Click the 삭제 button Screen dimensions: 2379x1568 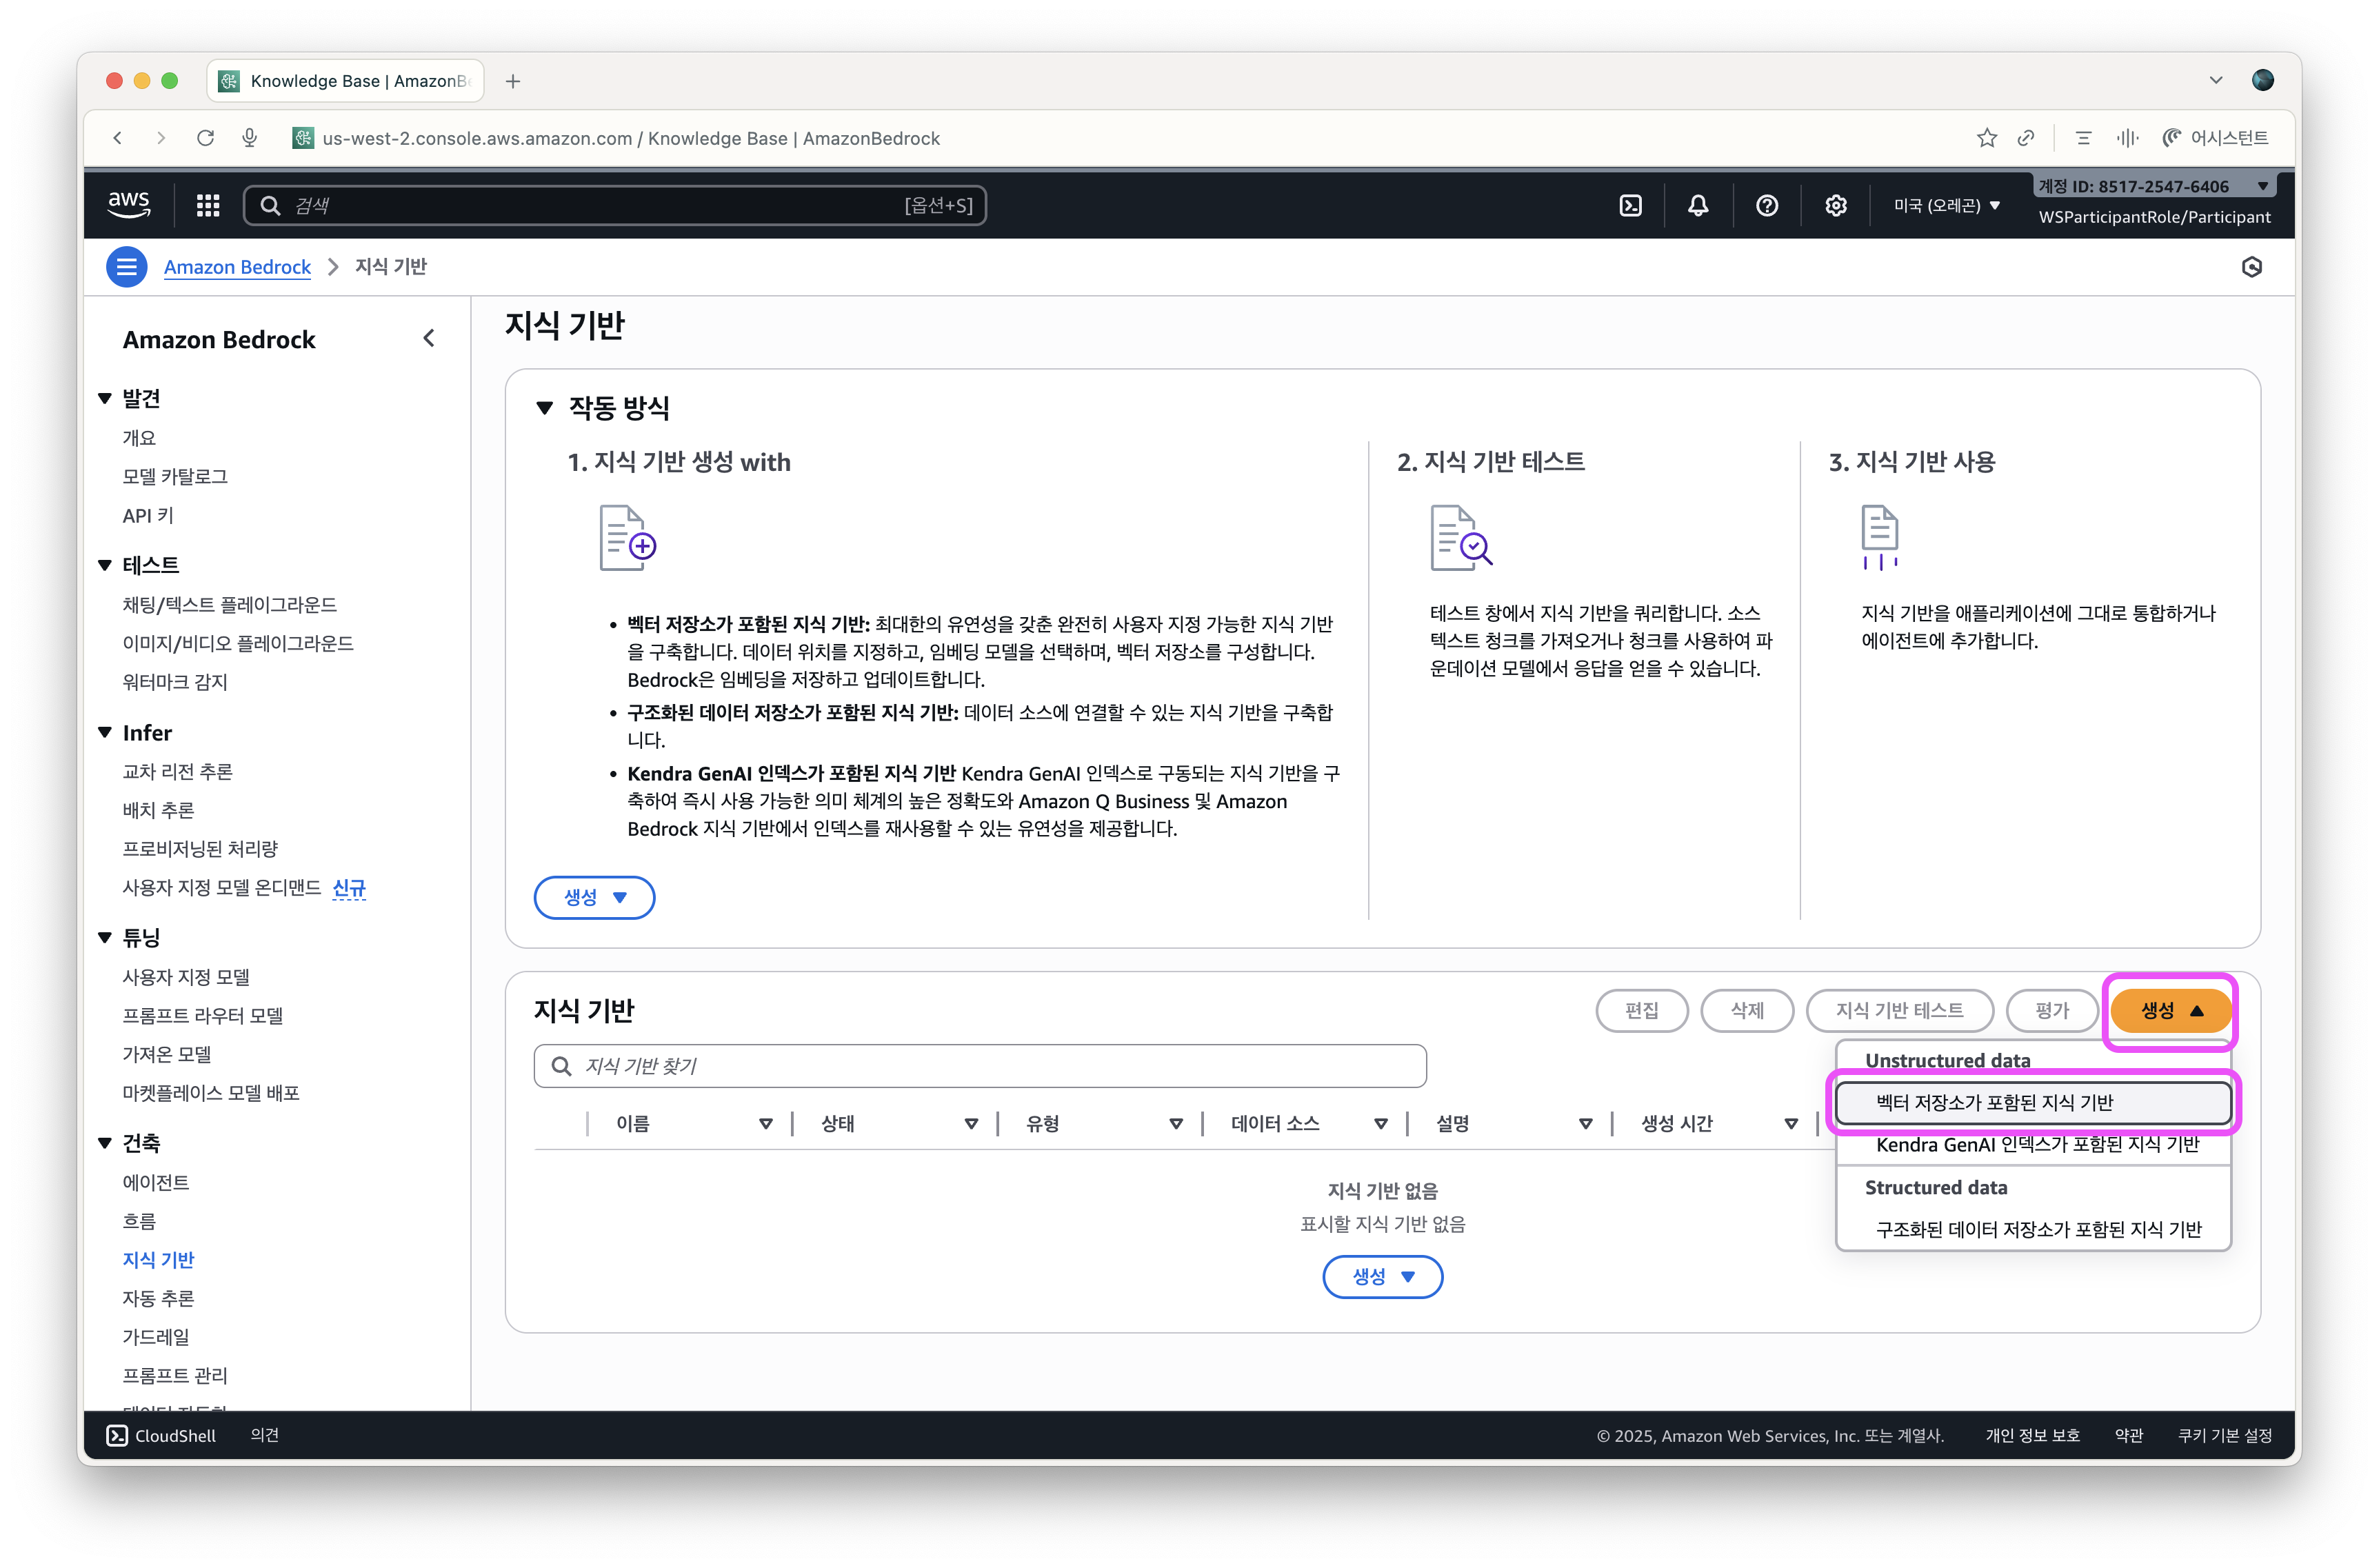point(1747,1011)
